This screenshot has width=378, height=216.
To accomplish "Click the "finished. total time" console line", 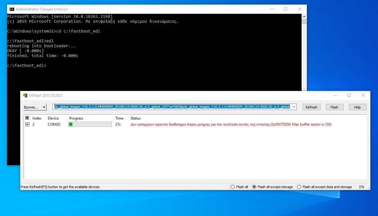I will click(x=43, y=56).
